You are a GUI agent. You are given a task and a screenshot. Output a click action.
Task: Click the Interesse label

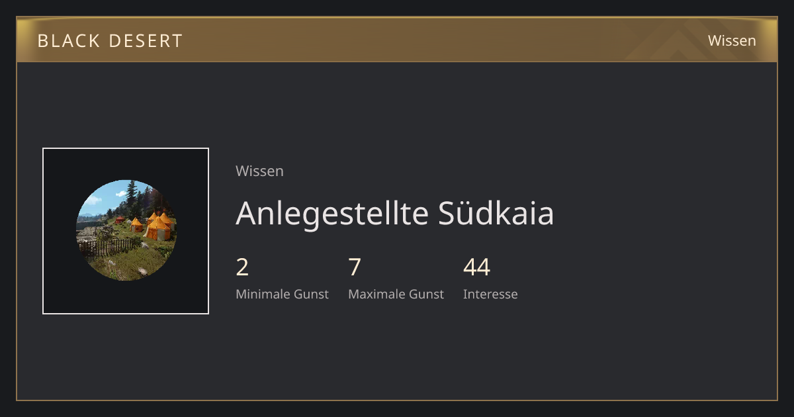pos(490,294)
